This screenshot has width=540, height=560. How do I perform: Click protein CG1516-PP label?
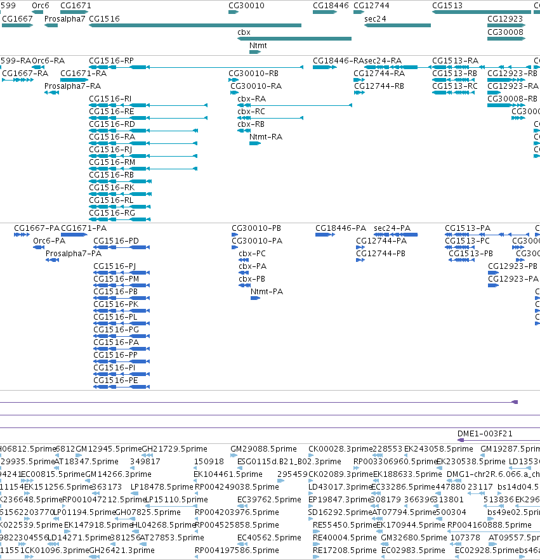(115, 355)
